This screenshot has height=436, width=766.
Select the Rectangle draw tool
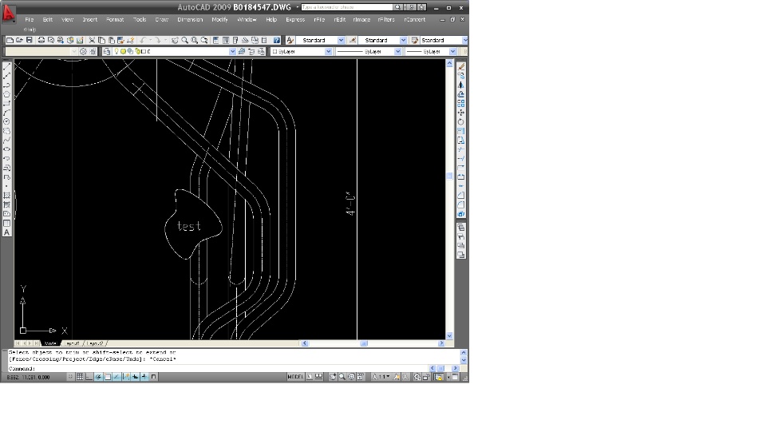[7, 103]
